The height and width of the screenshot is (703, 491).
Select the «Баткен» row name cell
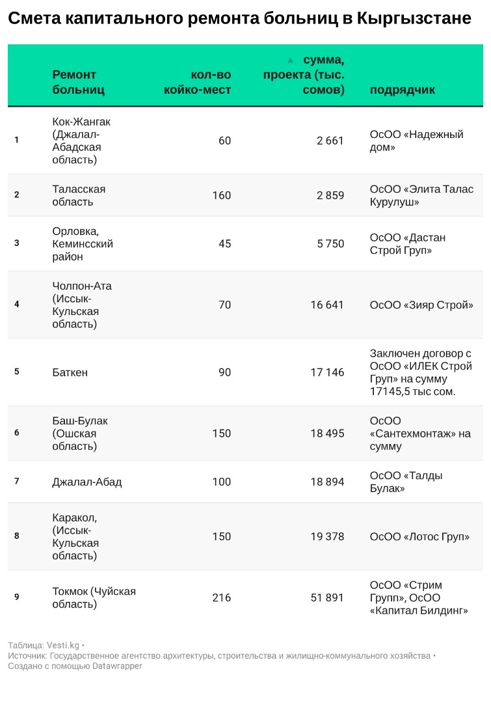70,372
